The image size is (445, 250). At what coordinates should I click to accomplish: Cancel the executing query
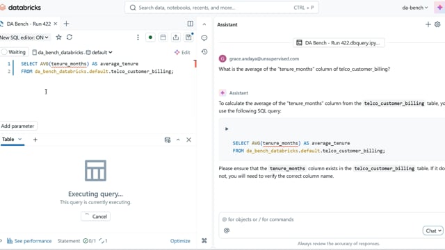coord(96,217)
